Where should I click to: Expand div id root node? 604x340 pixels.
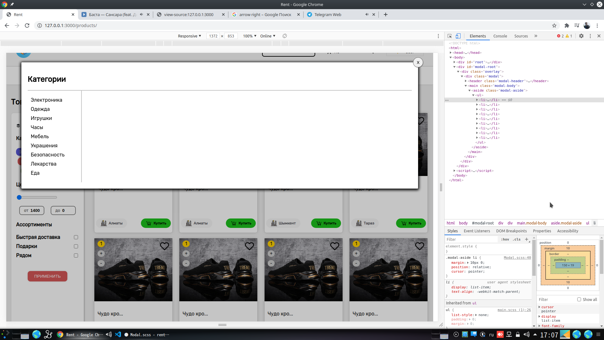[455, 62]
